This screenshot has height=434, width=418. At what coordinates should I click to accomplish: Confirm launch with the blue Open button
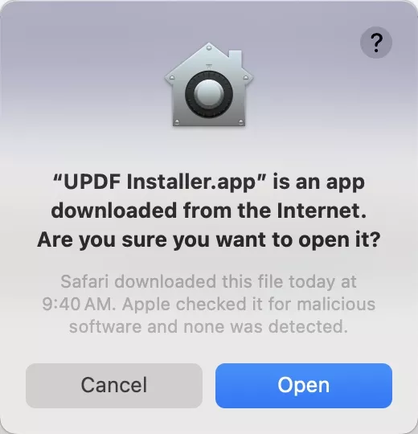pyautogui.click(x=304, y=386)
